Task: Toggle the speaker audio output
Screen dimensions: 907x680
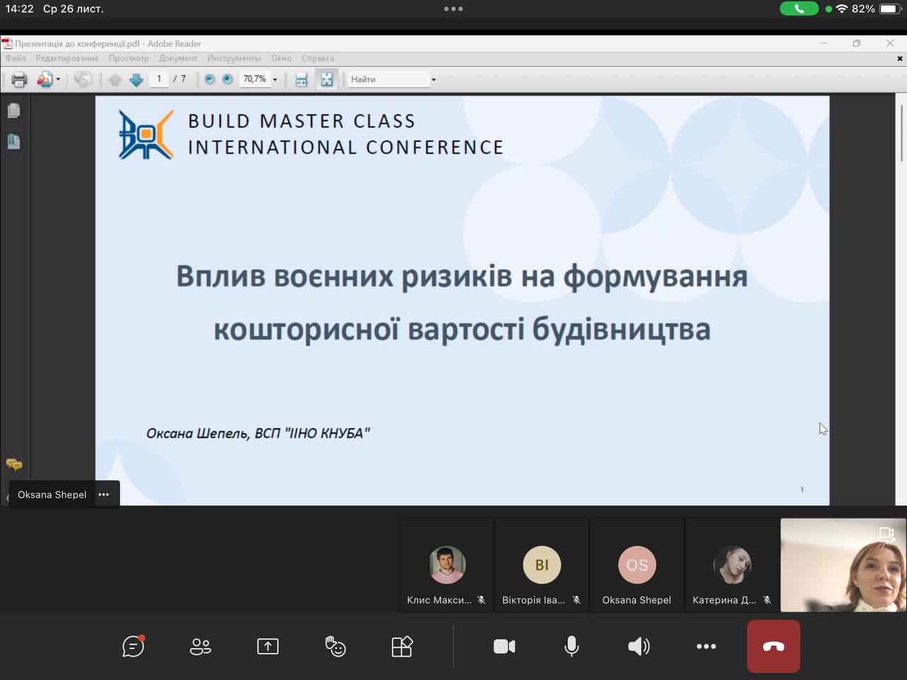Action: tap(638, 646)
